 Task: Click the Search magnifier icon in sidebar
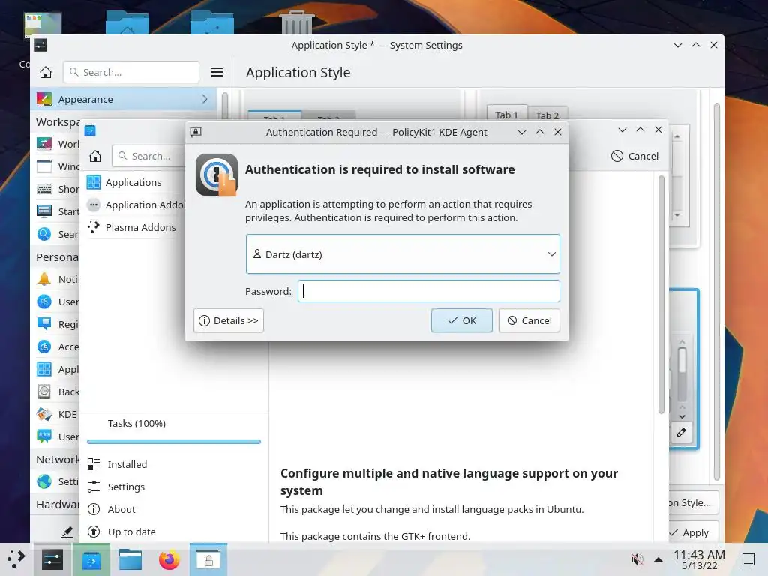[x=44, y=234]
